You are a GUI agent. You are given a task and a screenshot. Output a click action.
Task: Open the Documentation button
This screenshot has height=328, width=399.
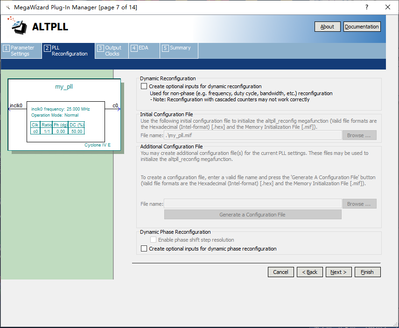click(x=362, y=27)
